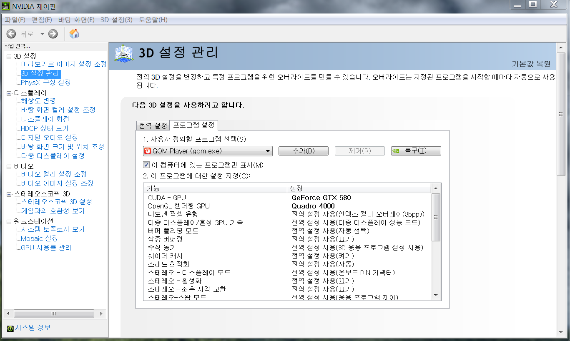Open 다중 디스플레이 설정 in tree
570x341 pixels.
click(x=53, y=156)
